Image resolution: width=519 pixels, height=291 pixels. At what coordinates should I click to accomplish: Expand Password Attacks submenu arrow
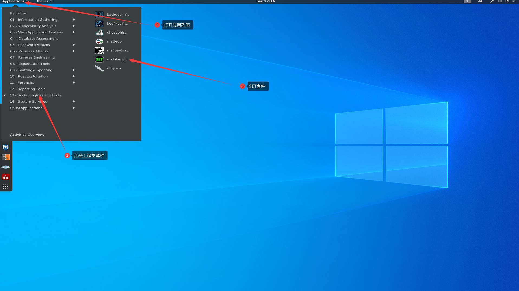click(74, 45)
